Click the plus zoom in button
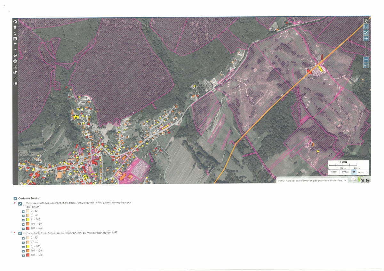This screenshot has height=271, width=384. pos(366,39)
